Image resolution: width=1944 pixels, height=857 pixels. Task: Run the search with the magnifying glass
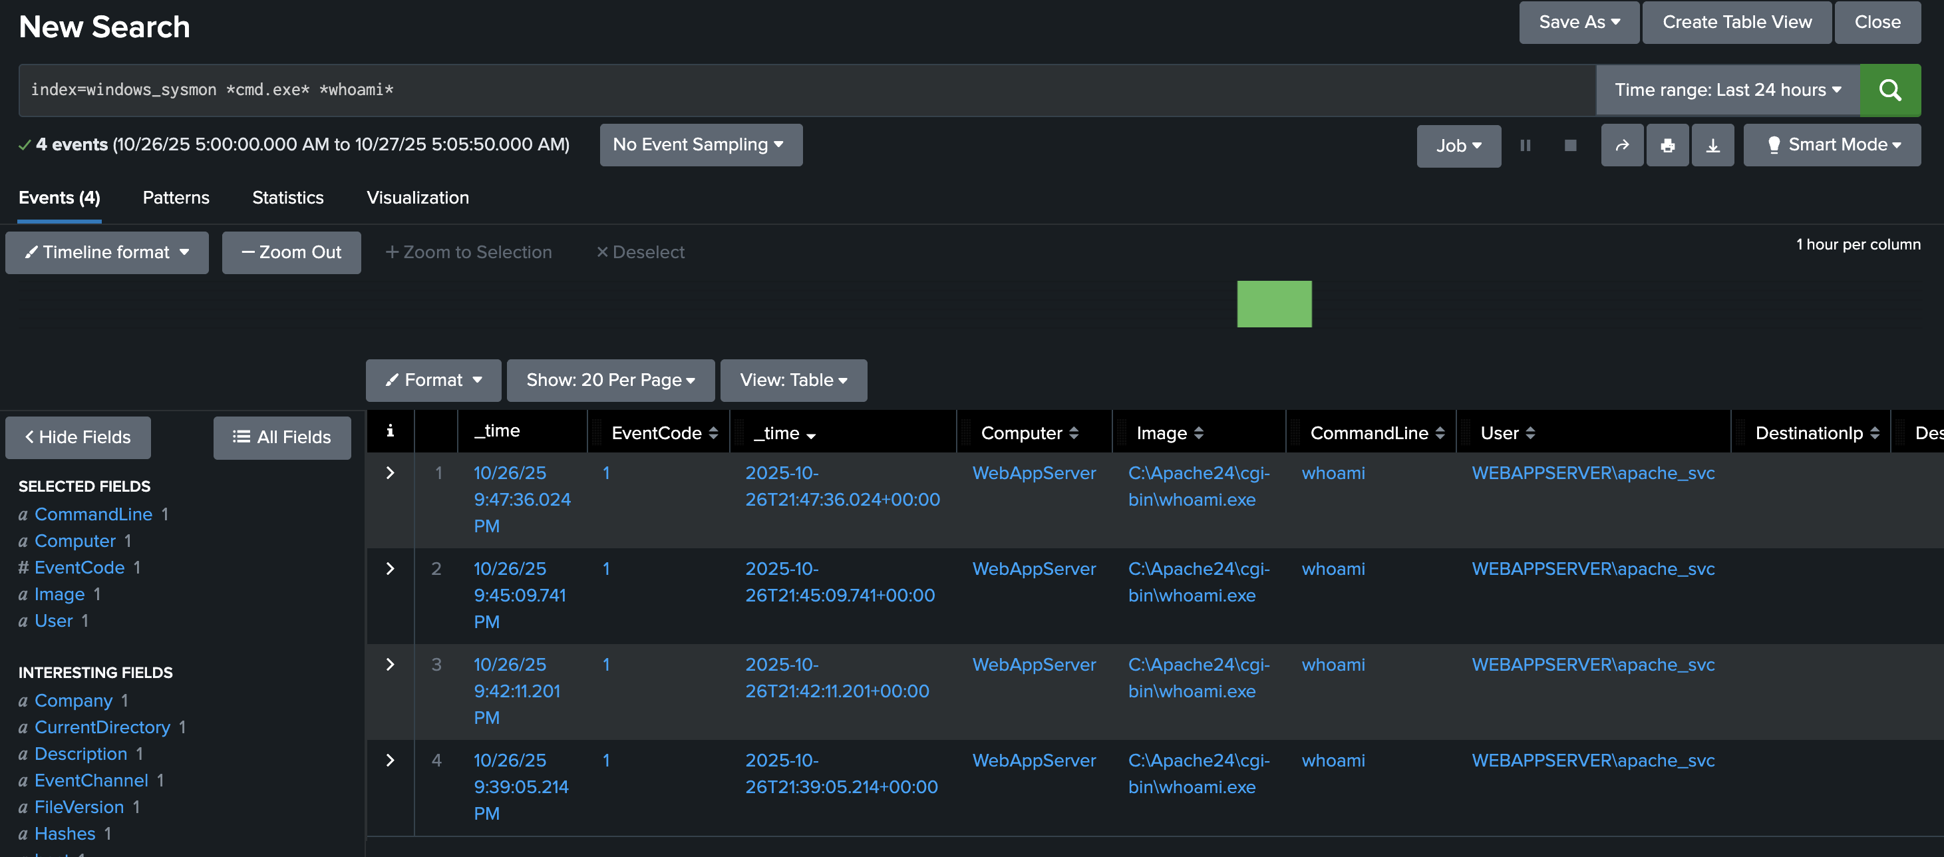click(1890, 90)
